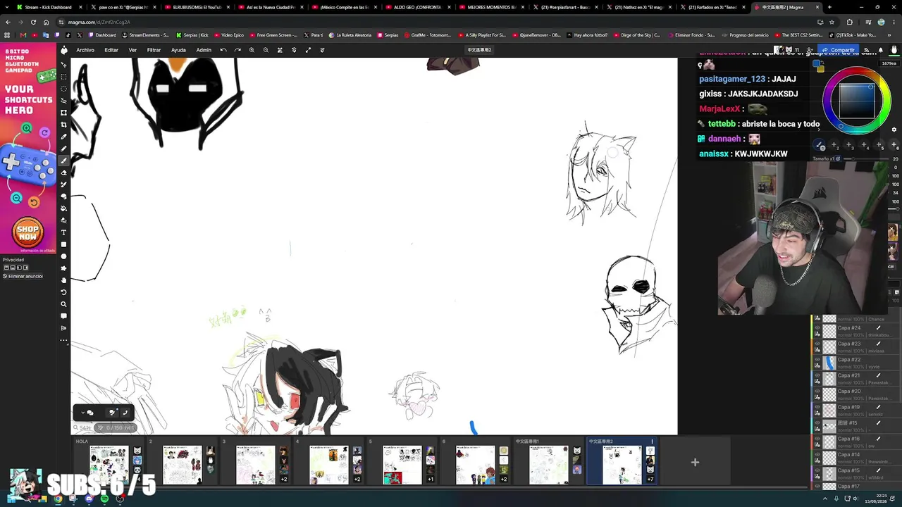Select the transform tool
The image size is (902, 507).
pyautogui.click(x=63, y=113)
